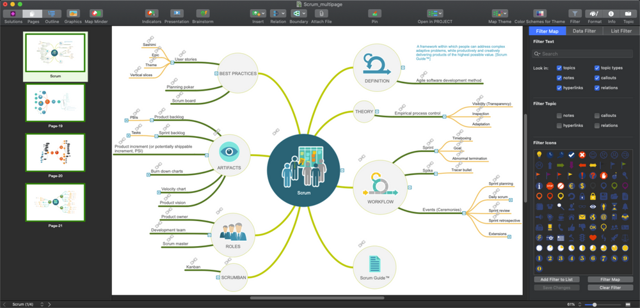Viewport: 640px width, 308px height.
Task: Select the STOP sign filter icon
Action: [550, 186]
